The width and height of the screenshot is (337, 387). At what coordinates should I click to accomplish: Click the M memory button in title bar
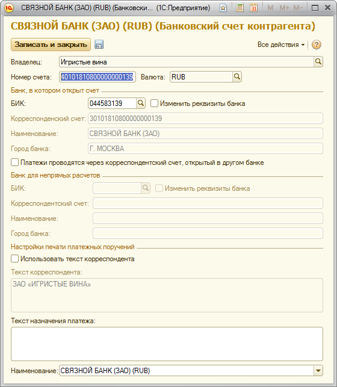[x=270, y=8]
